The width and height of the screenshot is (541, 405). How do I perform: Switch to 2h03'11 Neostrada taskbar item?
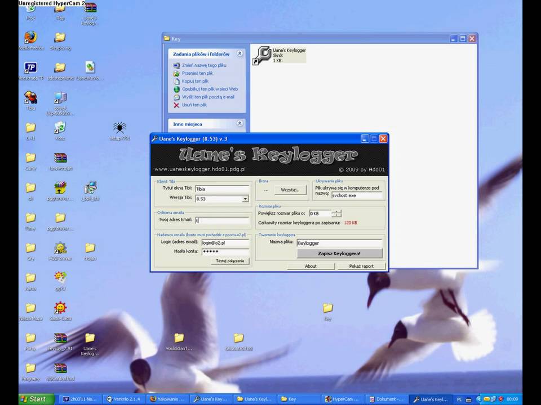coord(80,399)
